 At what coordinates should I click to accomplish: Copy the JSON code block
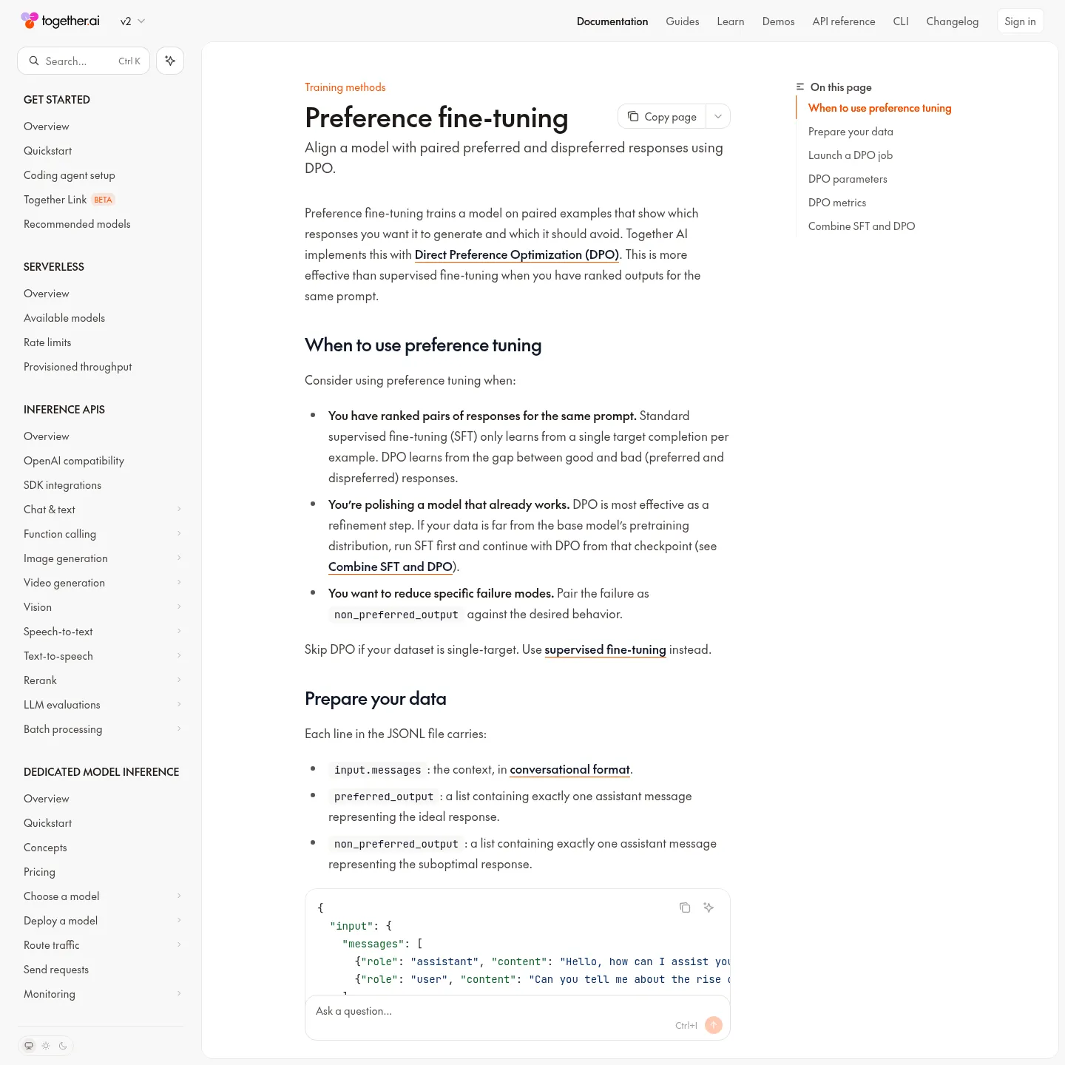(x=685, y=907)
